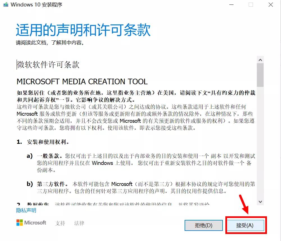
Task: Click the Decline 拒绝(D) button
Action: coord(203,225)
